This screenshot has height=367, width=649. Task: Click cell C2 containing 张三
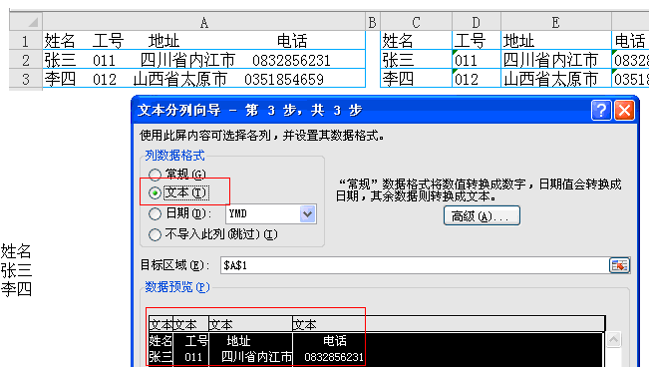click(416, 59)
